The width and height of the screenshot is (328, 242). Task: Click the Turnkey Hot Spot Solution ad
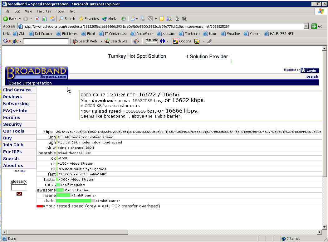(137, 56)
